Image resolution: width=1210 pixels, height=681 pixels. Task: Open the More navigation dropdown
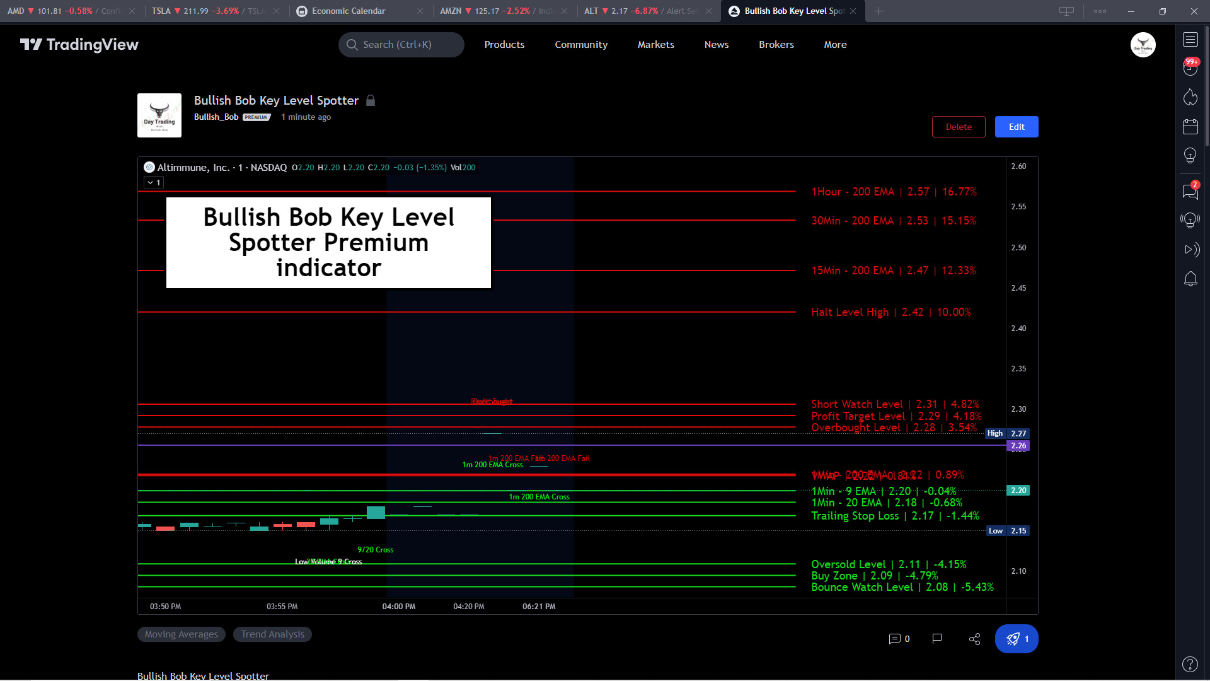(835, 44)
